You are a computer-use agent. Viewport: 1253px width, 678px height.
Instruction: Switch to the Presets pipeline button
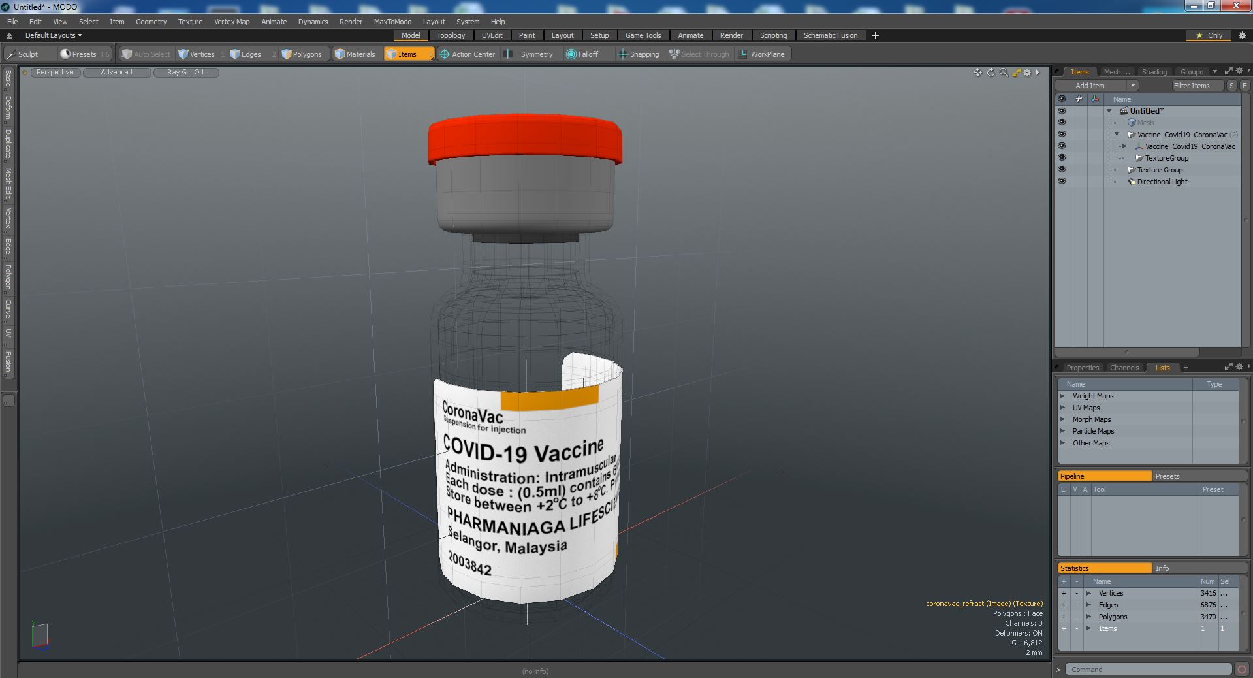(1199, 476)
